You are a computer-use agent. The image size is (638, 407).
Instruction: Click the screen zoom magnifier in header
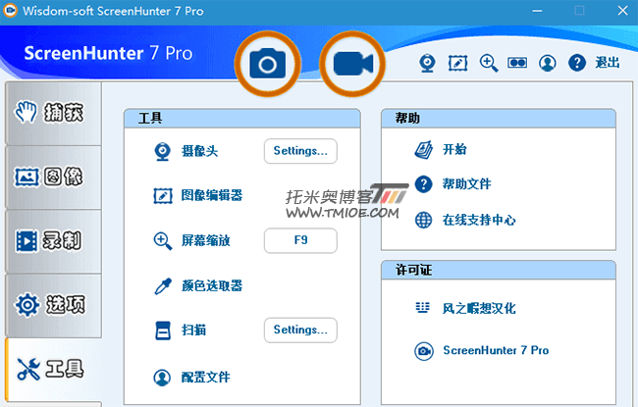pyautogui.click(x=488, y=63)
